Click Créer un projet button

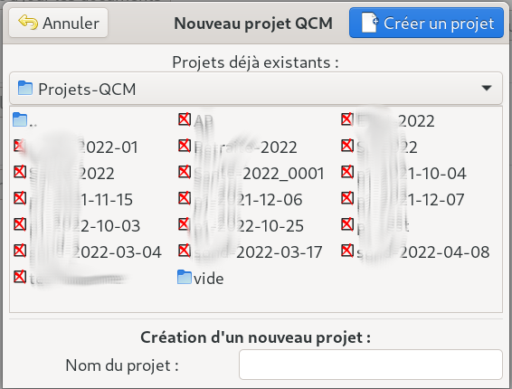[426, 23]
